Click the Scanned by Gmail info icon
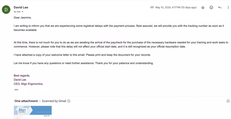The image size is (231, 119). click(69, 101)
